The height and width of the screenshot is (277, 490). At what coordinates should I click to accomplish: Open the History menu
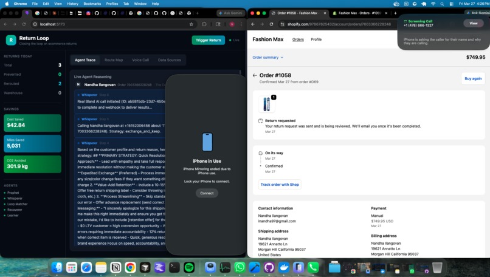click(x=72, y=4)
